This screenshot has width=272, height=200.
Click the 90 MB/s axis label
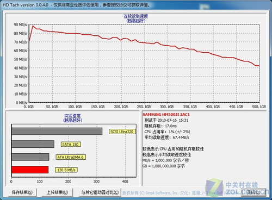(20, 25)
